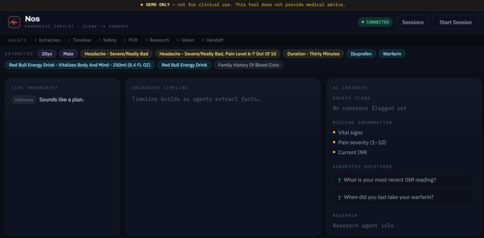Select the Safety agent
This screenshot has height=238, width=484.
[x=107, y=40]
